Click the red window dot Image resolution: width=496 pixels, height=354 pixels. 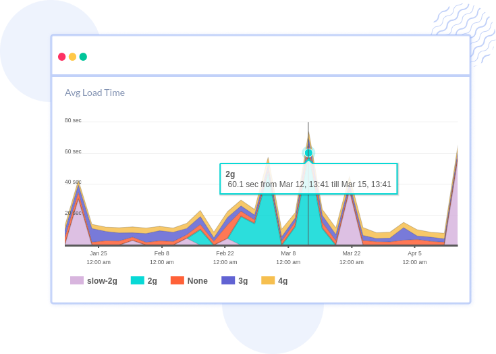pos(62,57)
